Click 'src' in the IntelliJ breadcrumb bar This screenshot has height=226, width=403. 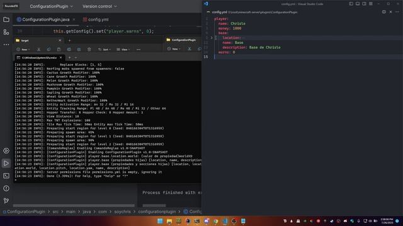tap(55, 212)
